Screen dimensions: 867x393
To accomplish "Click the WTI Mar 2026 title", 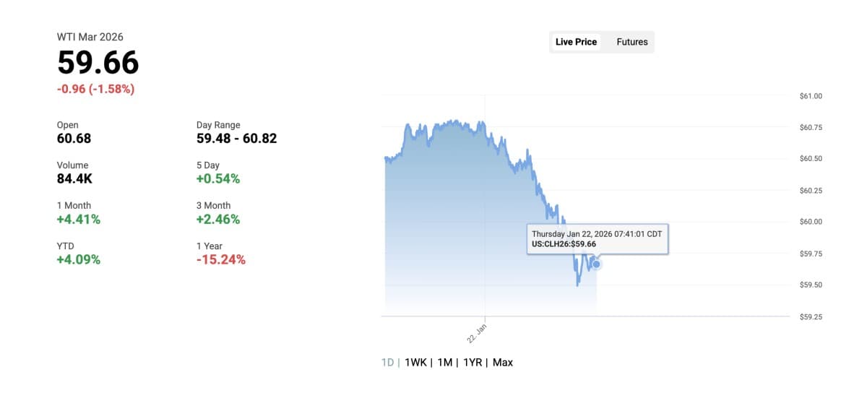I will point(90,37).
